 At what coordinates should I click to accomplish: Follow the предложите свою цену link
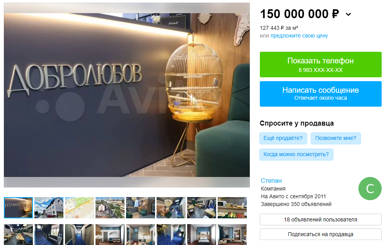(x=299, y=36)
